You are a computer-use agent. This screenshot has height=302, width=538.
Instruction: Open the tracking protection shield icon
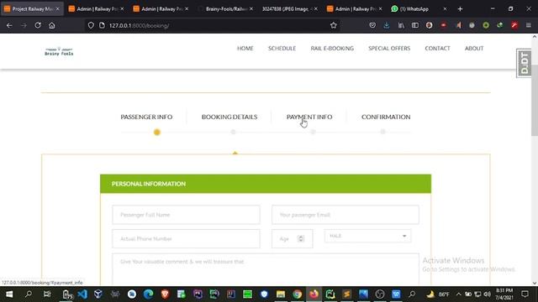click(x=91, y=25)
